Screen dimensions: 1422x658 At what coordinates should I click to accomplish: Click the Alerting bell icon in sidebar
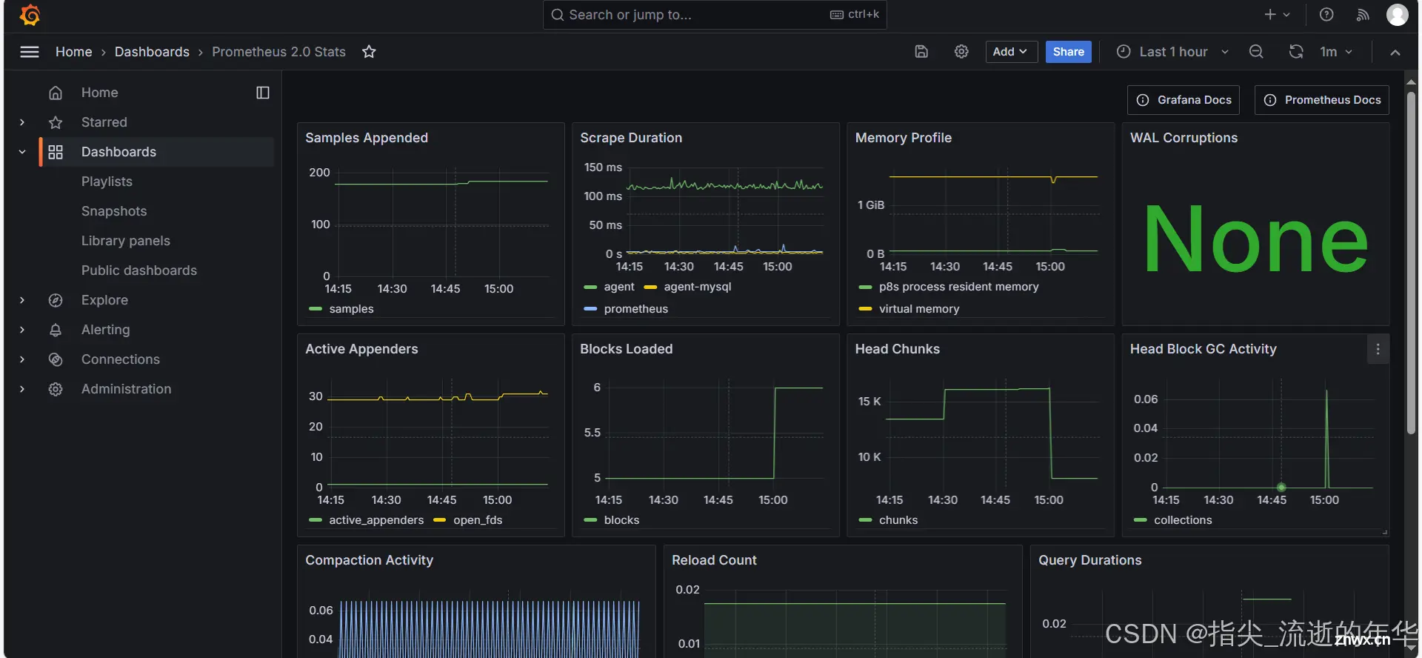(x=56, y=330)
